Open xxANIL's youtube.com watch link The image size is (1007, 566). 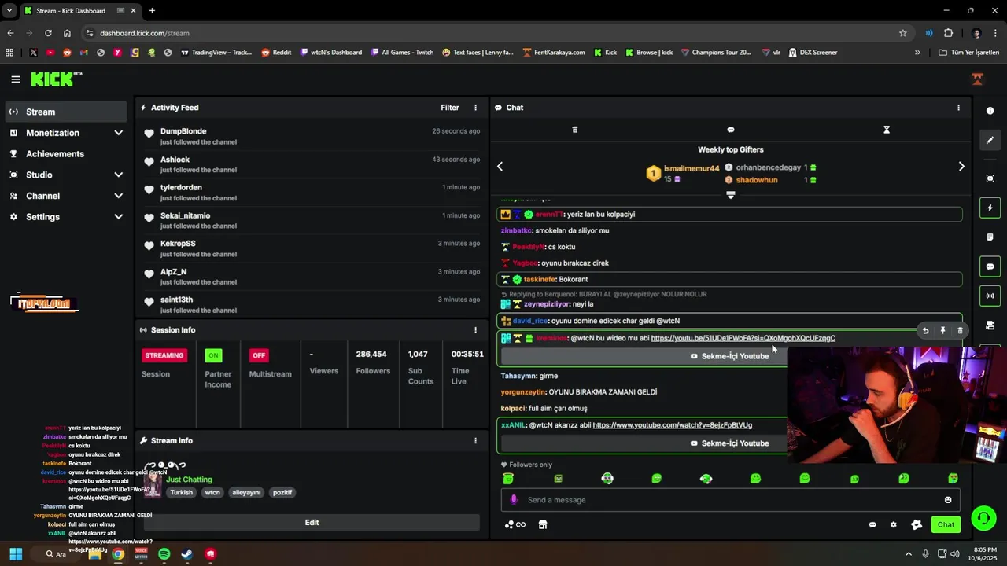pos(672,425)
